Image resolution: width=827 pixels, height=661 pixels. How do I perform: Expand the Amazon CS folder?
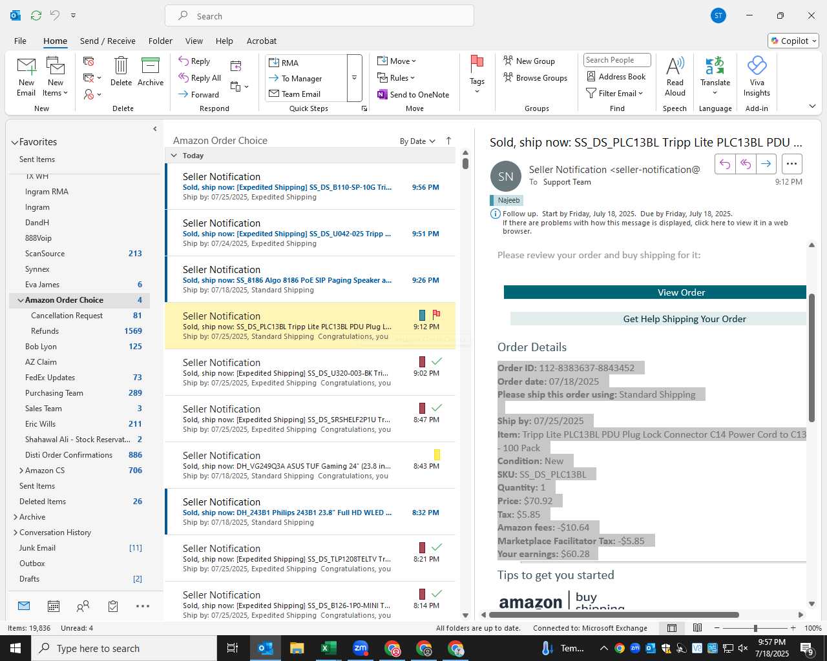(21, 471)
